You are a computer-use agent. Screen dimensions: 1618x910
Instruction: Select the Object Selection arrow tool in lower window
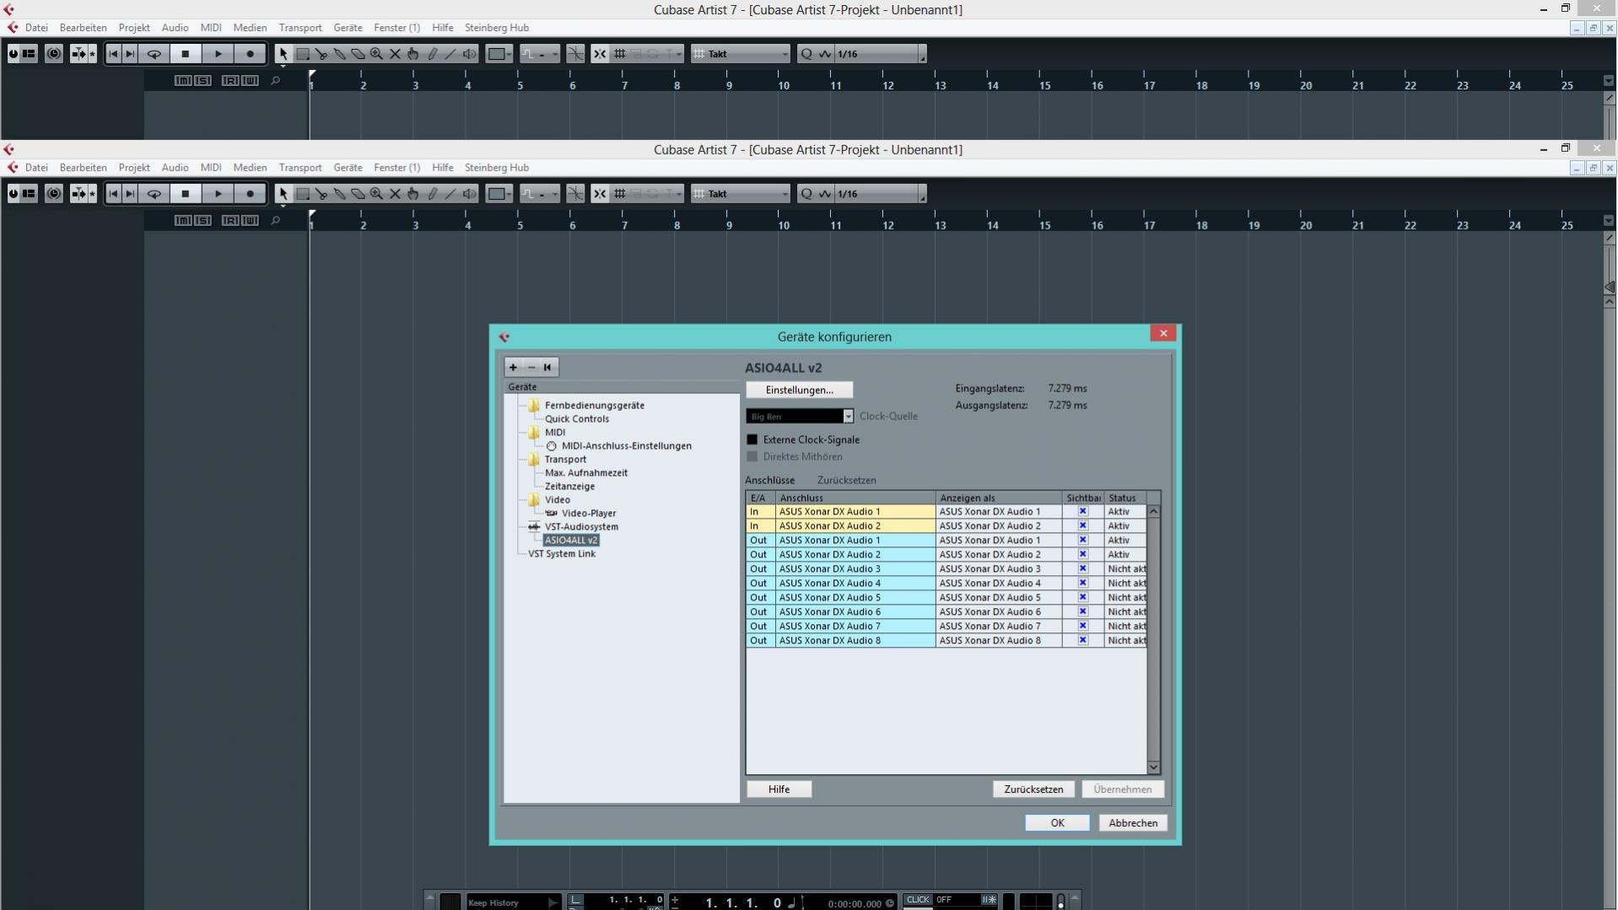pyautogui.click(x=283, y=194)
